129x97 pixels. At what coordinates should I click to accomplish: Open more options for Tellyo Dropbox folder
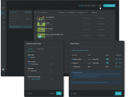(30, 27)
